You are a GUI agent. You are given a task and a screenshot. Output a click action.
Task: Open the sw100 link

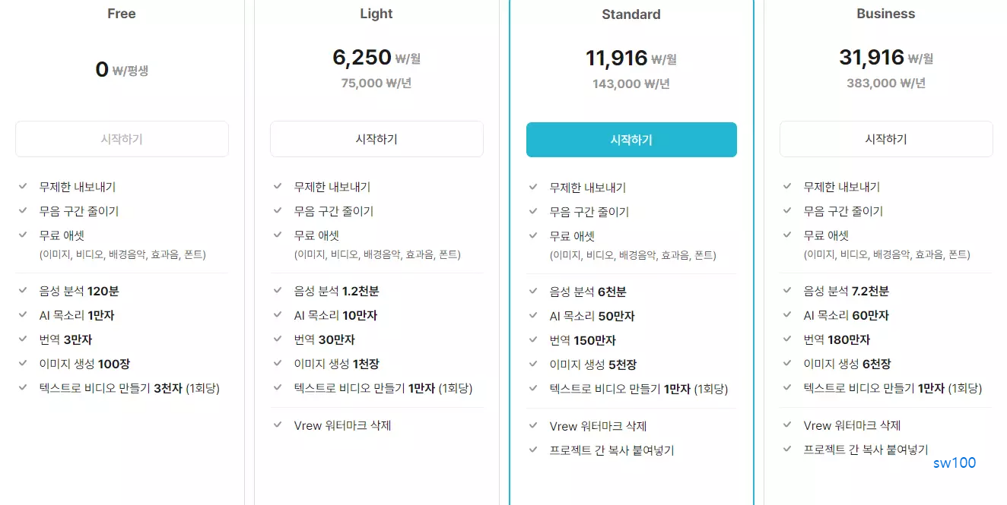click(955, 462)
